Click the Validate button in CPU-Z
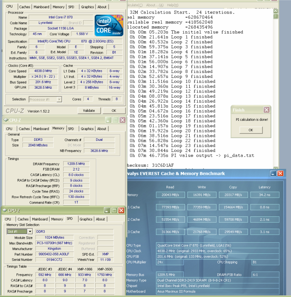291x297 pixels. [x=89, y=111]
